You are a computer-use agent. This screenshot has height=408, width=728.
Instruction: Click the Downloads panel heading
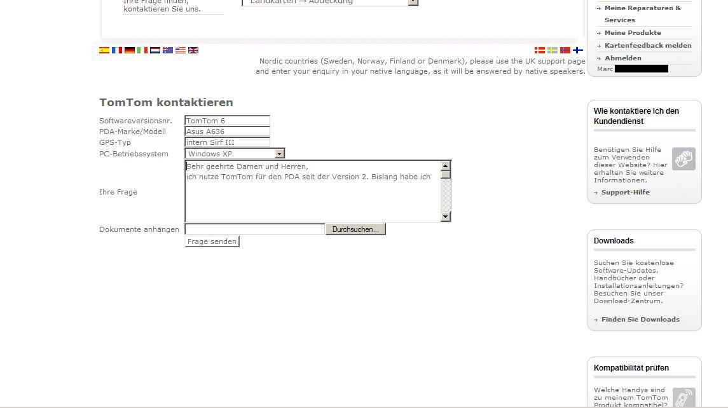[x=614, y=240]
